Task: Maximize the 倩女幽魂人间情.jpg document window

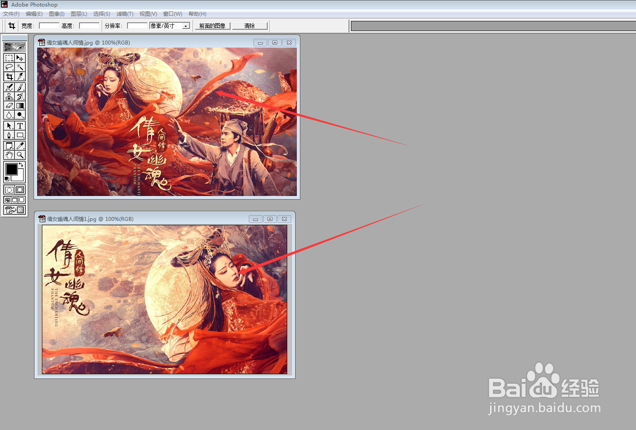Action: pyautogui.click(x=275, y=42)
